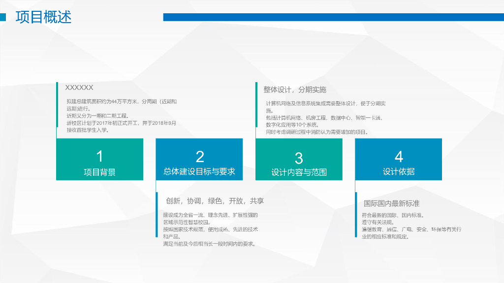Click the teal "2" 总体建设目标与要求 block
504x283 pixels.
(199, 160)
